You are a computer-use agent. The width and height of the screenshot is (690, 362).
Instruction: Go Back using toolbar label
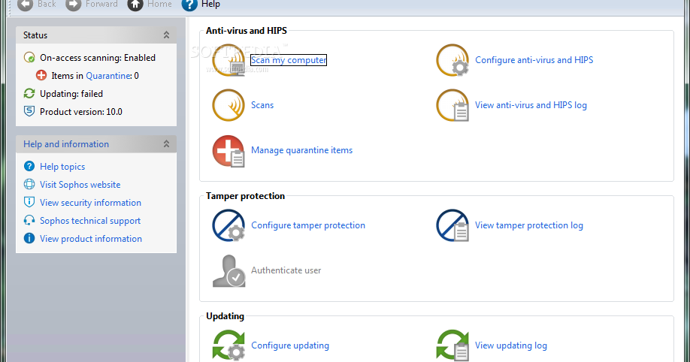(47, 4)
